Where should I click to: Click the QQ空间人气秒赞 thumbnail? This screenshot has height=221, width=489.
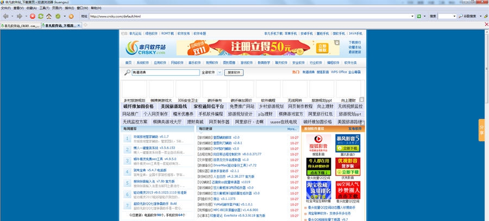348,190
